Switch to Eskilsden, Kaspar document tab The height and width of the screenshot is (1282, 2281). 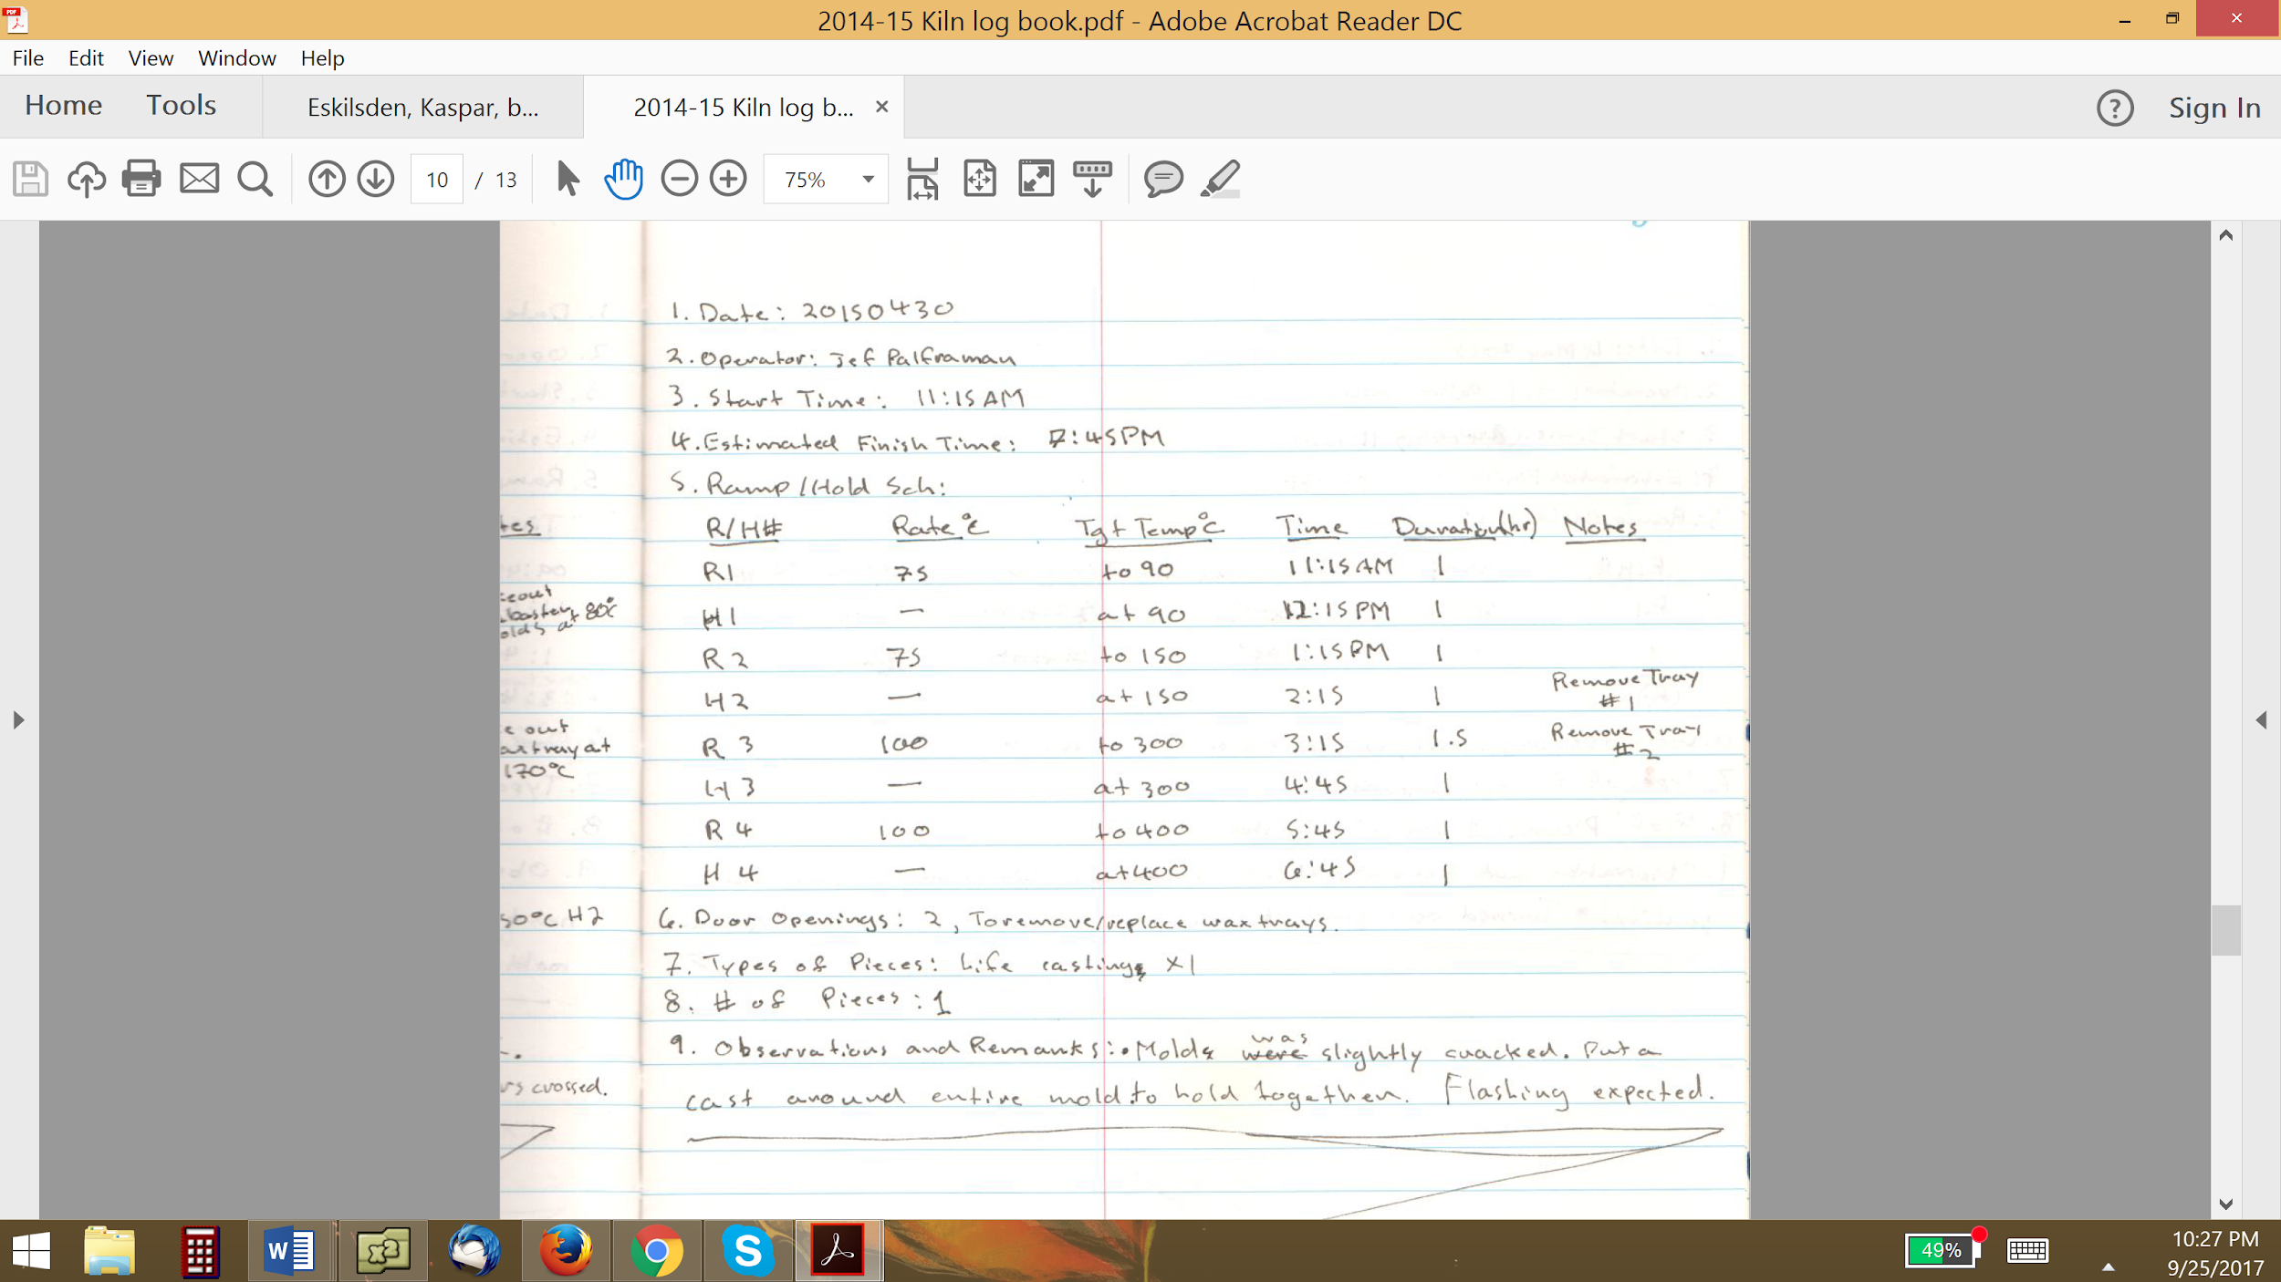click(x=422, y=108)
